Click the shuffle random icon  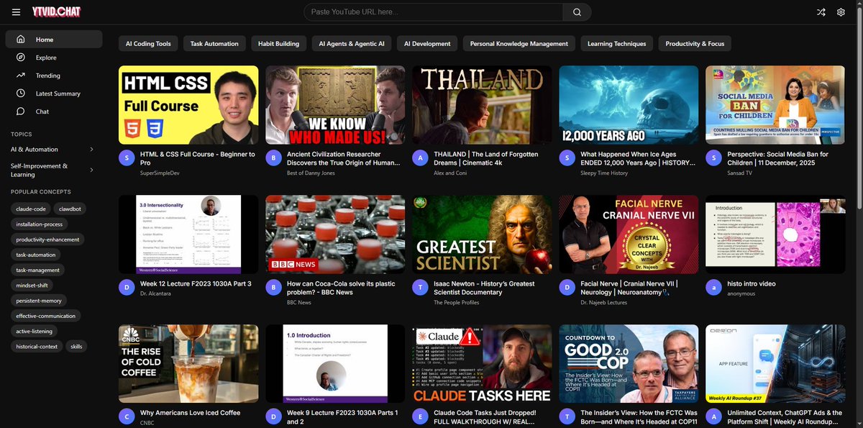[x=821, y=12]
